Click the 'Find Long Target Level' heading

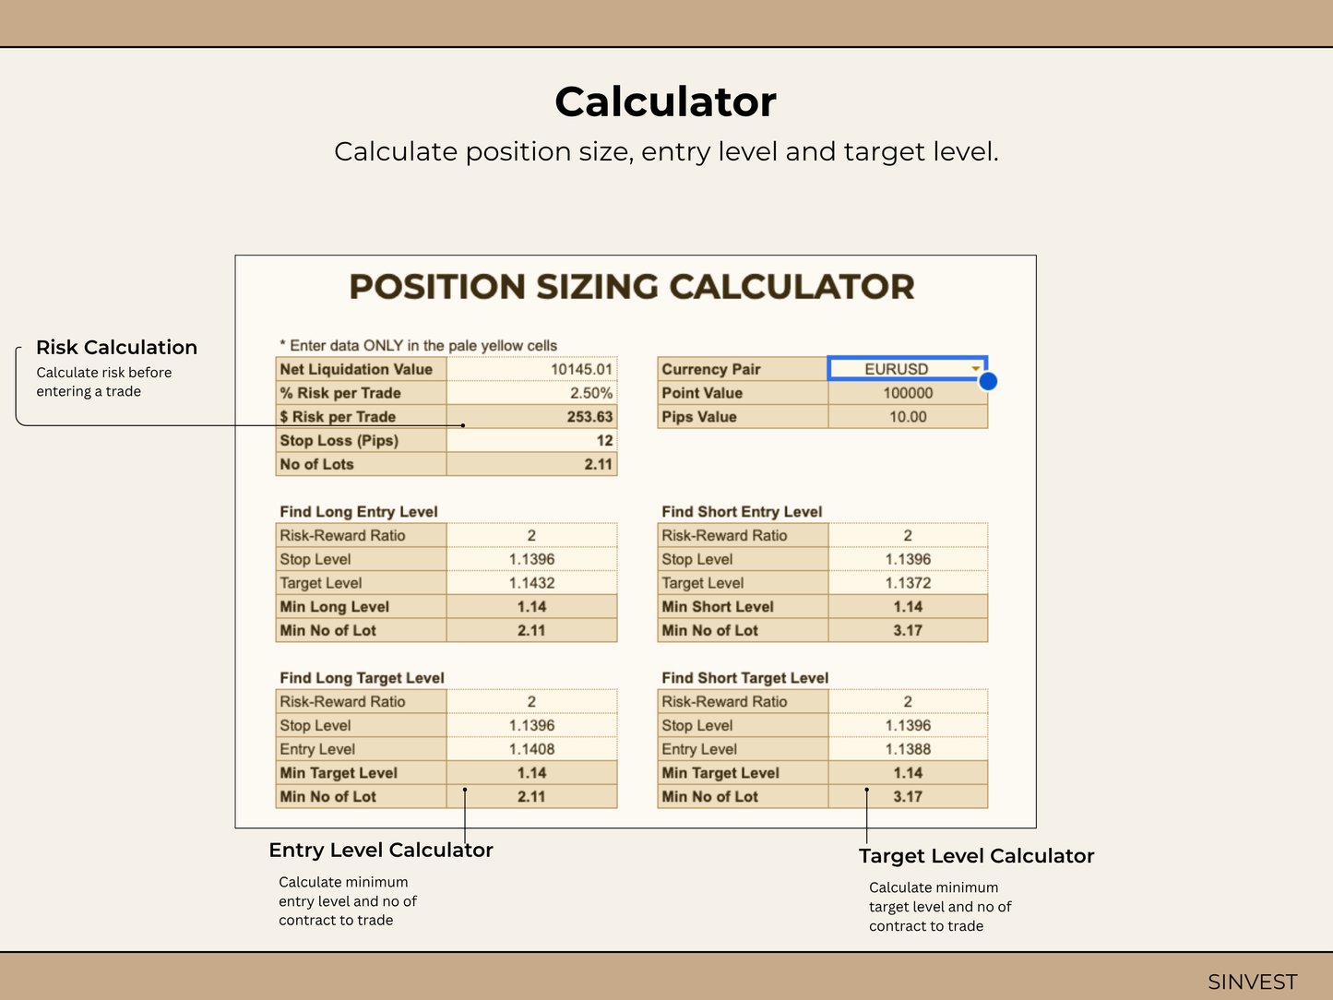click(363, 678)
